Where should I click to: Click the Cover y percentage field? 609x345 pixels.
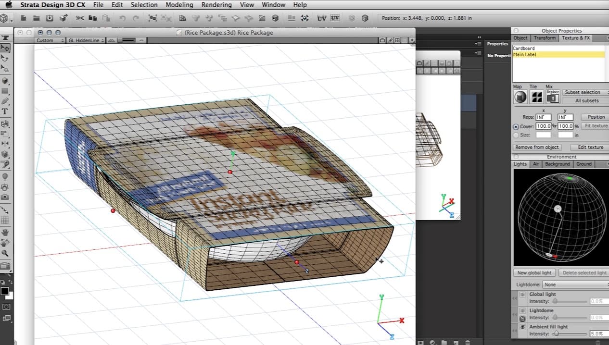(565, 126)
